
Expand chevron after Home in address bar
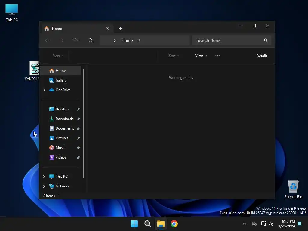[139, 40]
